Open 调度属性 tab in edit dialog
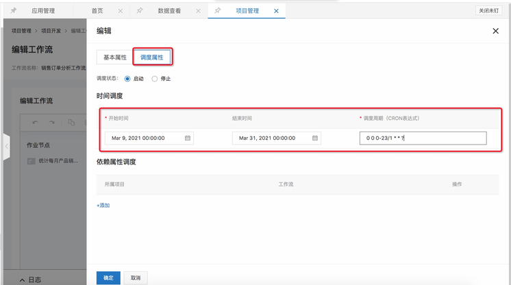Screen dimensions: 511x285 (152, 58)
